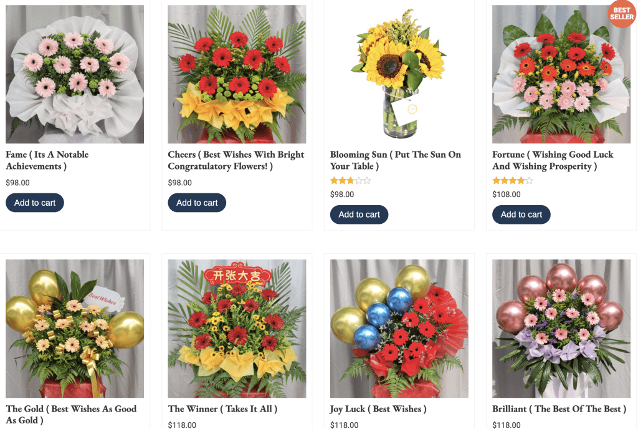Open the Brilliant rose gold balloon image

(x=561, y=329)
